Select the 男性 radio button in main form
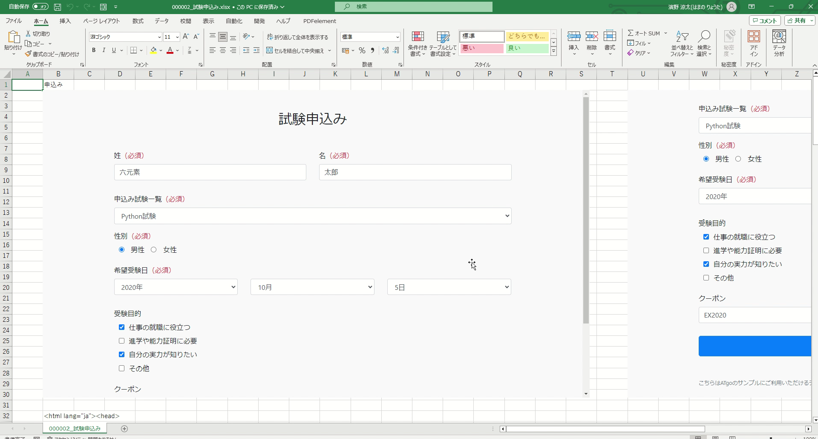Image resolution: width=818 pixels, height=439 pixels. 122,250
